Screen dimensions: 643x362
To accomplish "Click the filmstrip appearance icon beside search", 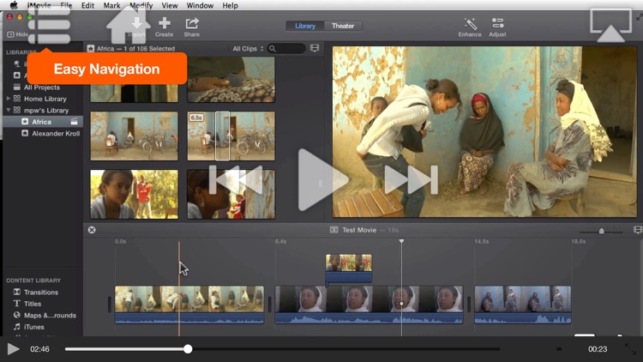I will (315, 48).
